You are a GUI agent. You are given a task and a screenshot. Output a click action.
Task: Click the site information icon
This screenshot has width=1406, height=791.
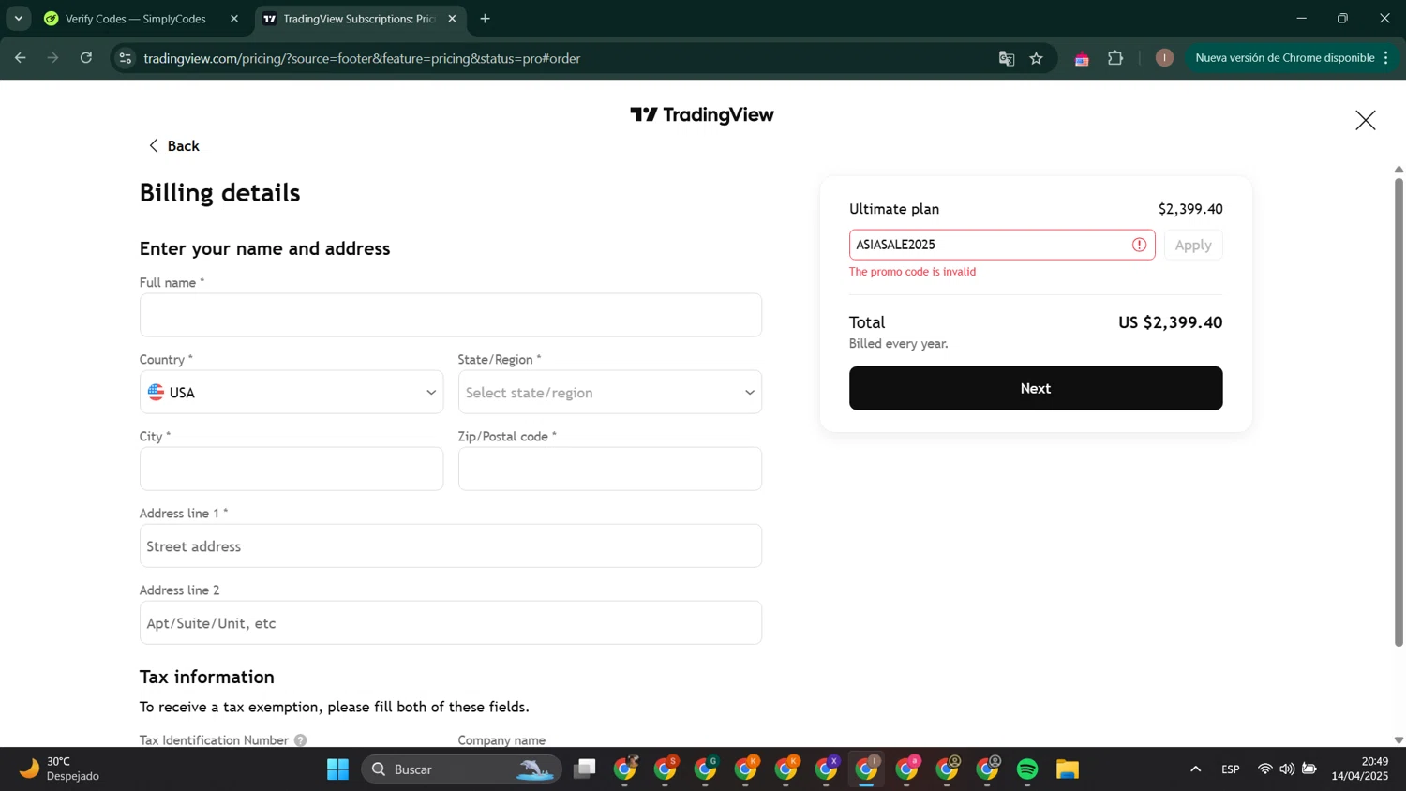point(125,58)
